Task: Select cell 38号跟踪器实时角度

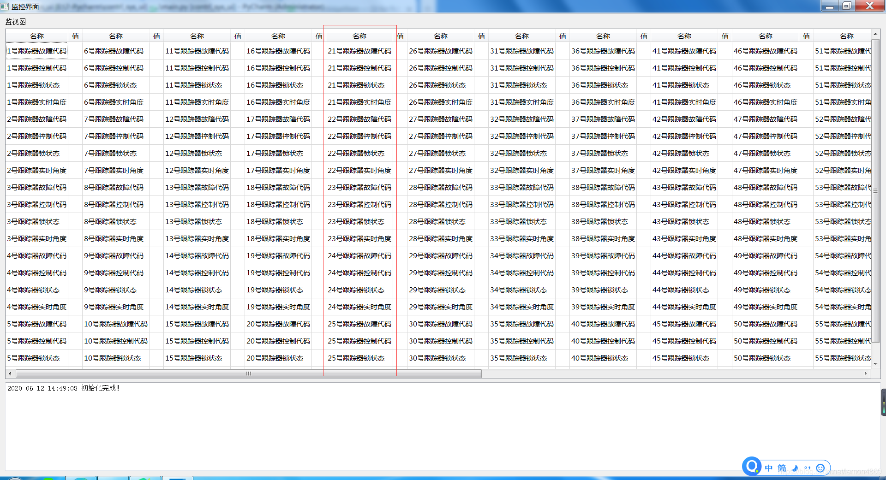Action: tap(603, 239)
